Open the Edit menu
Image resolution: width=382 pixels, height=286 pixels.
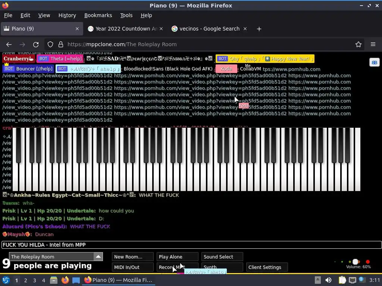coord(25,15)
